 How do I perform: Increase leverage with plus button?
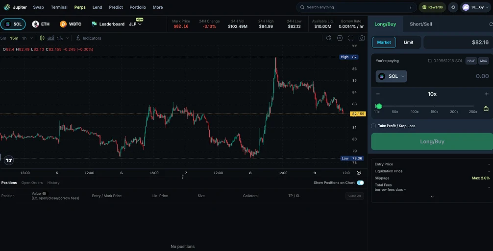pos(487,94)
